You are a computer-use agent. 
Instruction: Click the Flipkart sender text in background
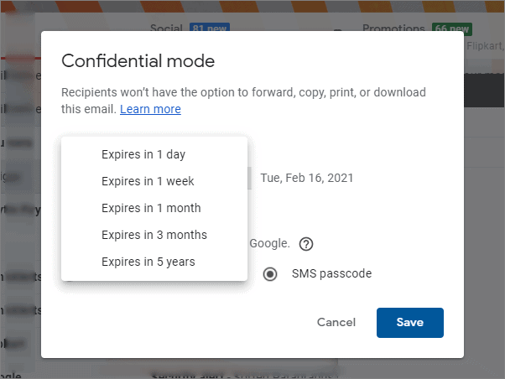(x=485, y=46)
